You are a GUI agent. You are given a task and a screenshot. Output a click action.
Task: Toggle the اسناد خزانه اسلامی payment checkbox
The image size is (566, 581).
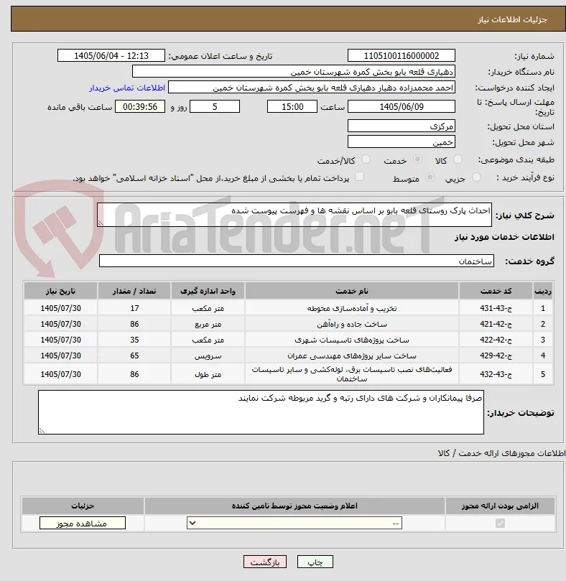point(359,177)
